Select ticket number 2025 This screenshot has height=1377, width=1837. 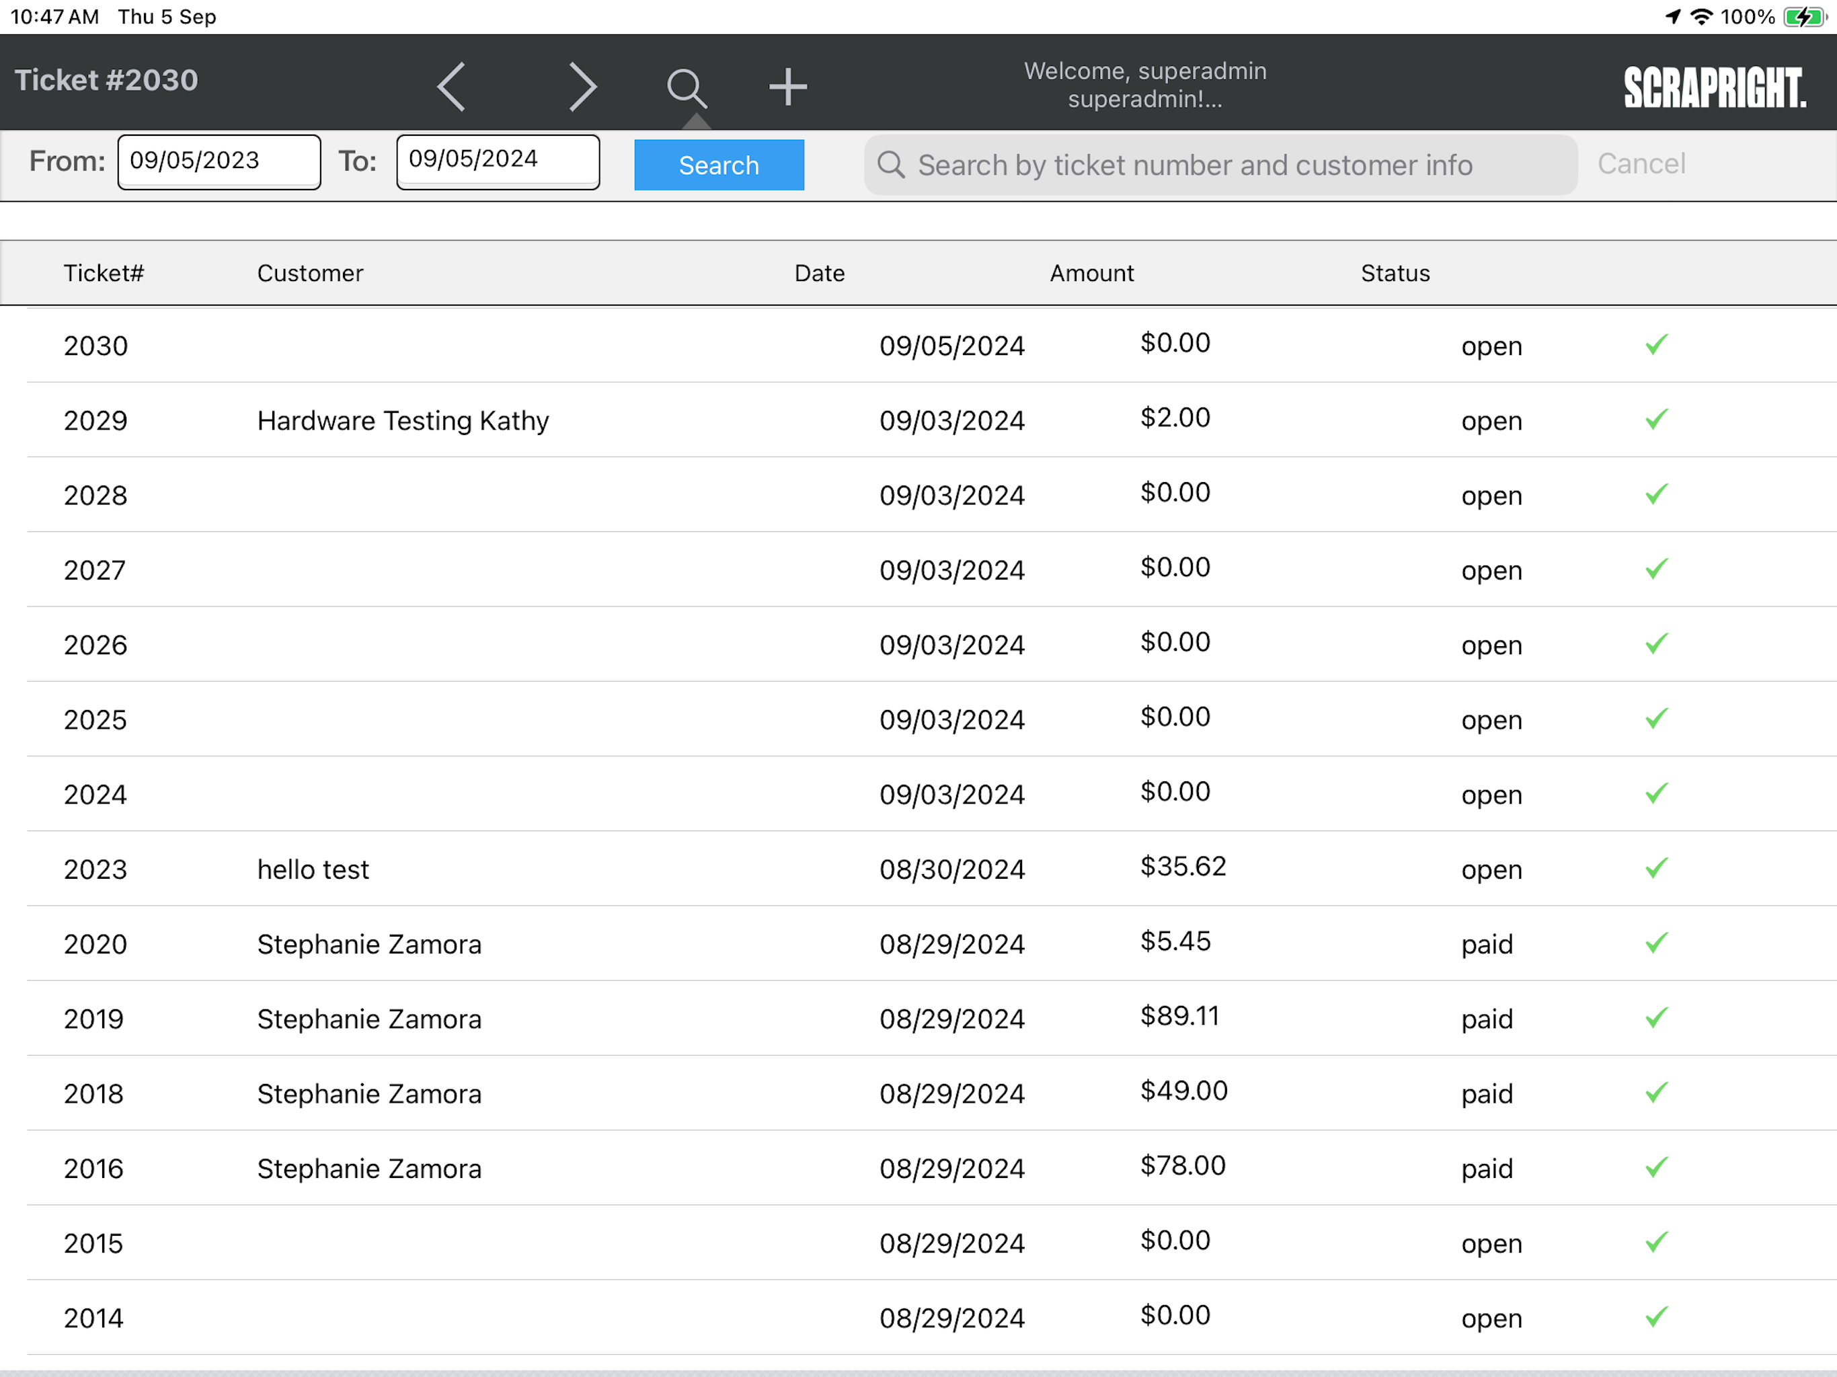tap(95, 720)
